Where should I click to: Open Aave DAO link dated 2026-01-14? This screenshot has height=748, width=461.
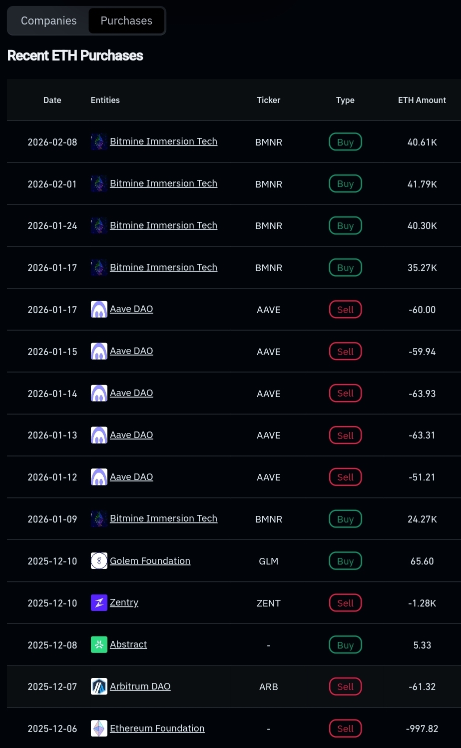click(131, 393)
